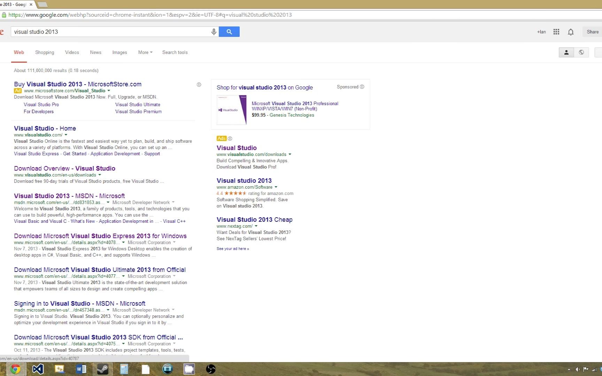Switch to the Images tab

point(119,52)
